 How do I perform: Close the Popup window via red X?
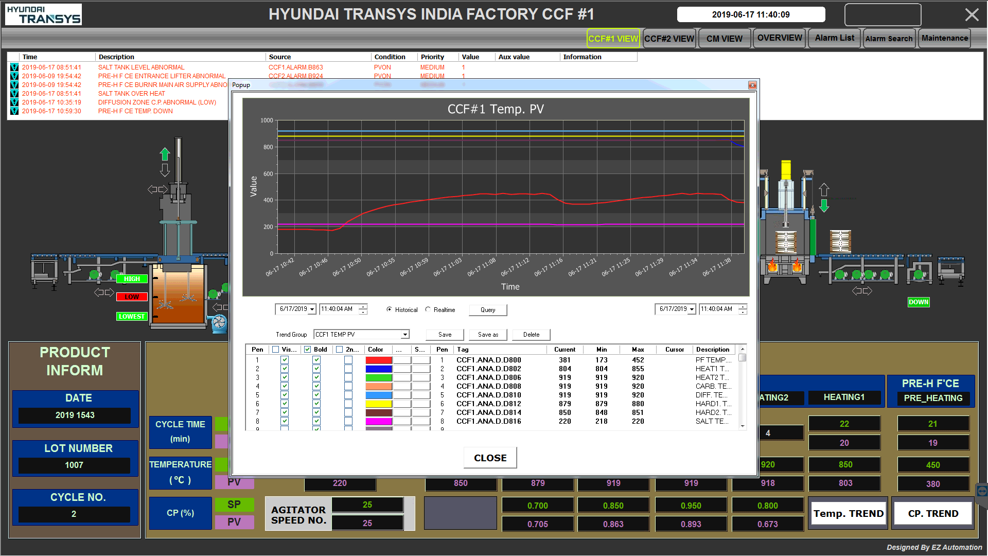[752, 85]
